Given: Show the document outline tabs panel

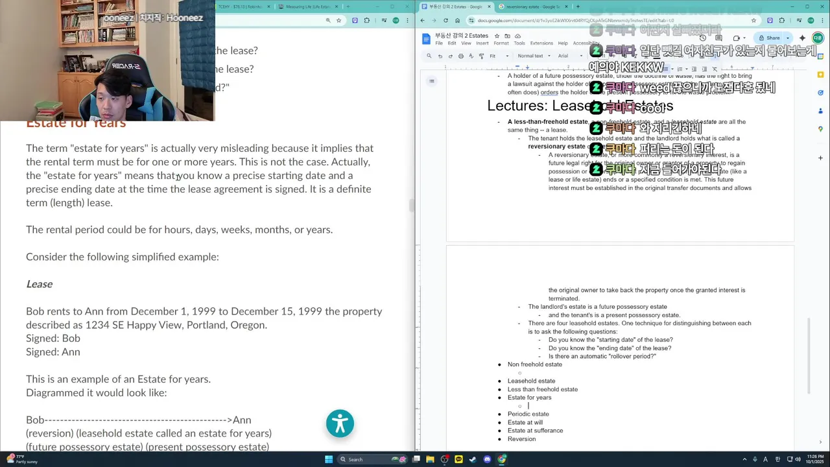Looking at the screenshot, I should [432, 81].
